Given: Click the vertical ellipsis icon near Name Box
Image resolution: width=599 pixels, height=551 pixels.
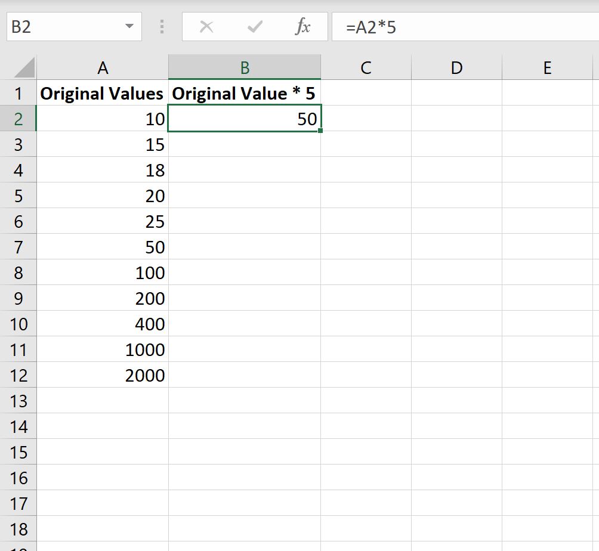Looking at the screenshot, I should point(162,26).
